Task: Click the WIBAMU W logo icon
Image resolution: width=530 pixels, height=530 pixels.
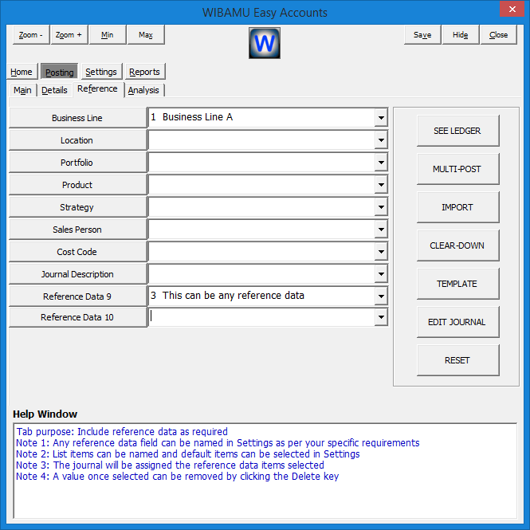Action: pos(265,43)
